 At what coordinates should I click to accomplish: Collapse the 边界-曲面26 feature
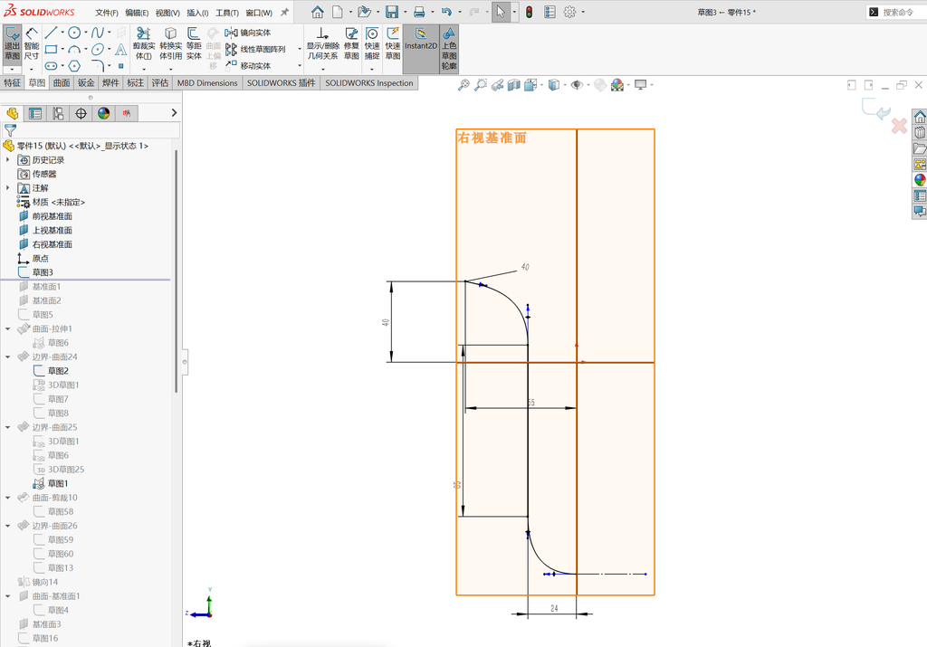7,526
